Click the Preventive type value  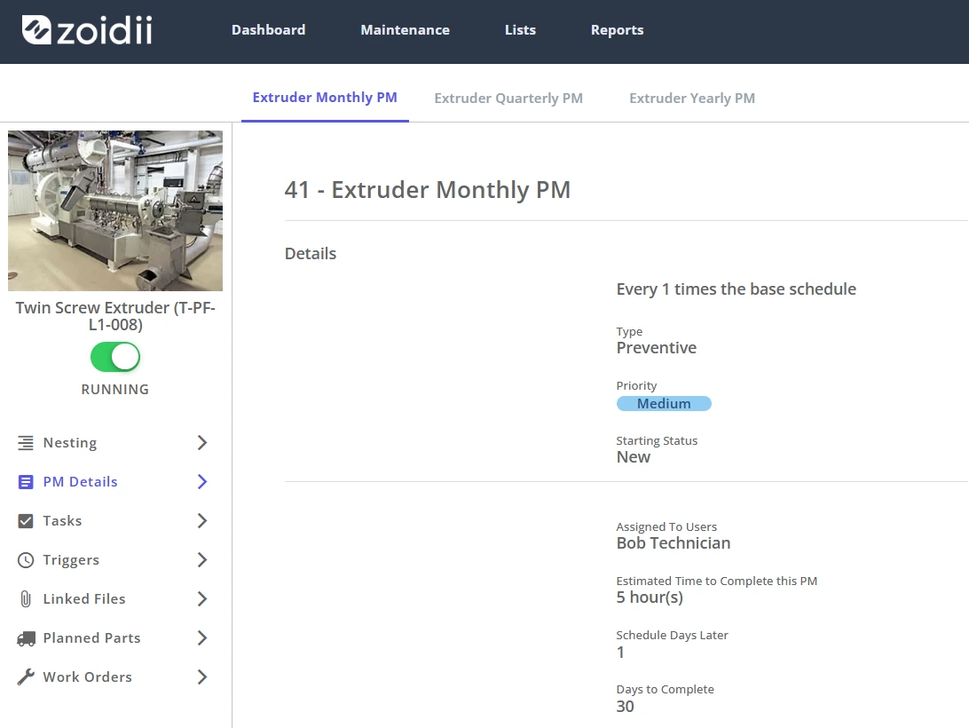(657, 348)
